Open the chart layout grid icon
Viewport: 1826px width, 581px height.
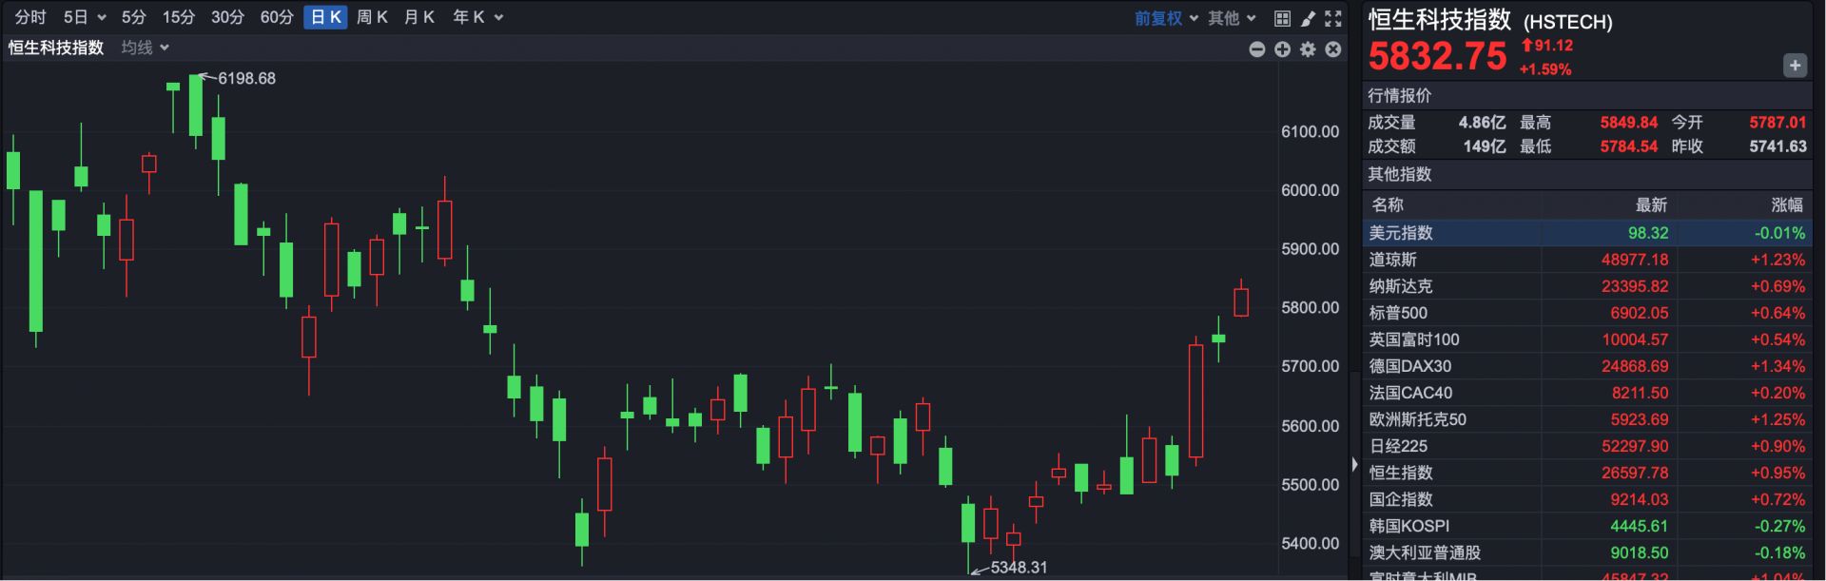point(1282,18)
